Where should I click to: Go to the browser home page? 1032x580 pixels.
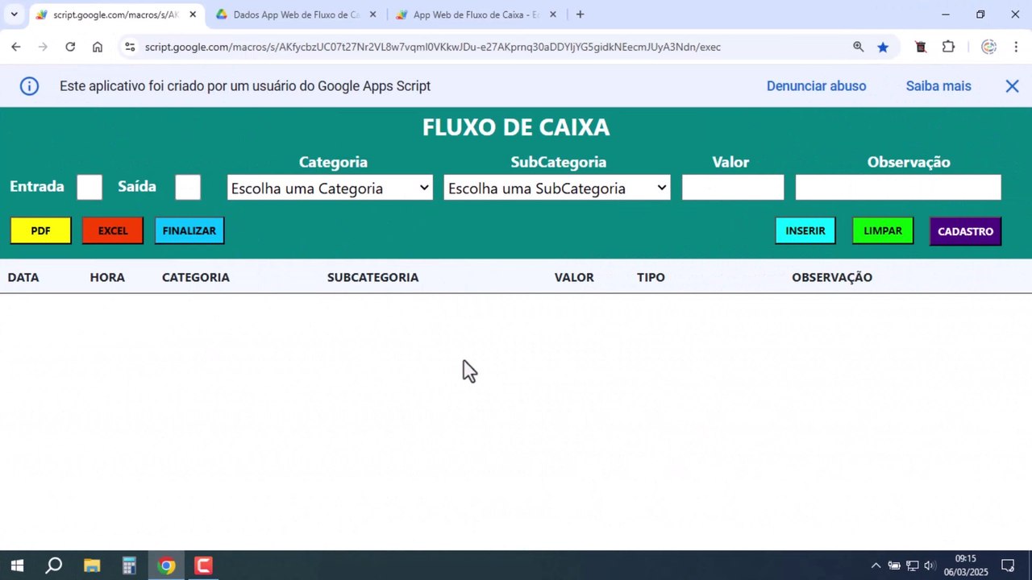[98, 47]
